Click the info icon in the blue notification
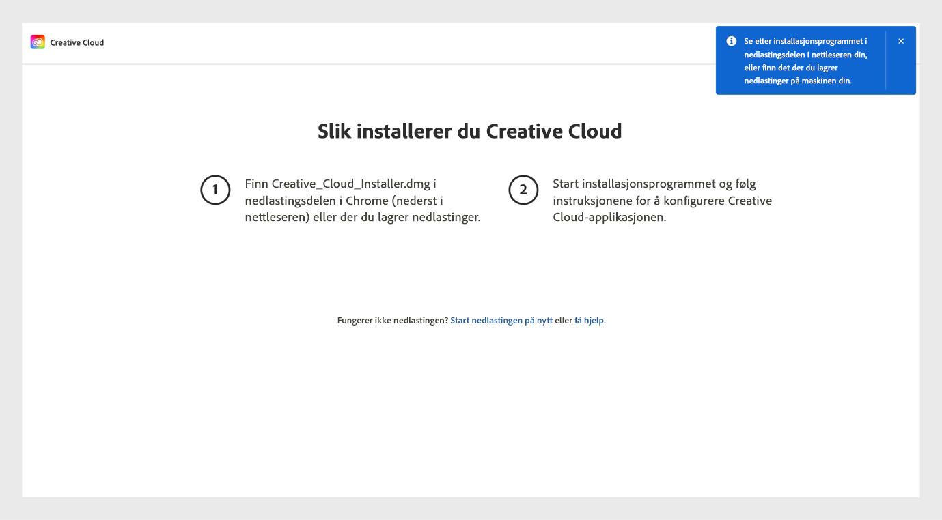 click(731, 40)
